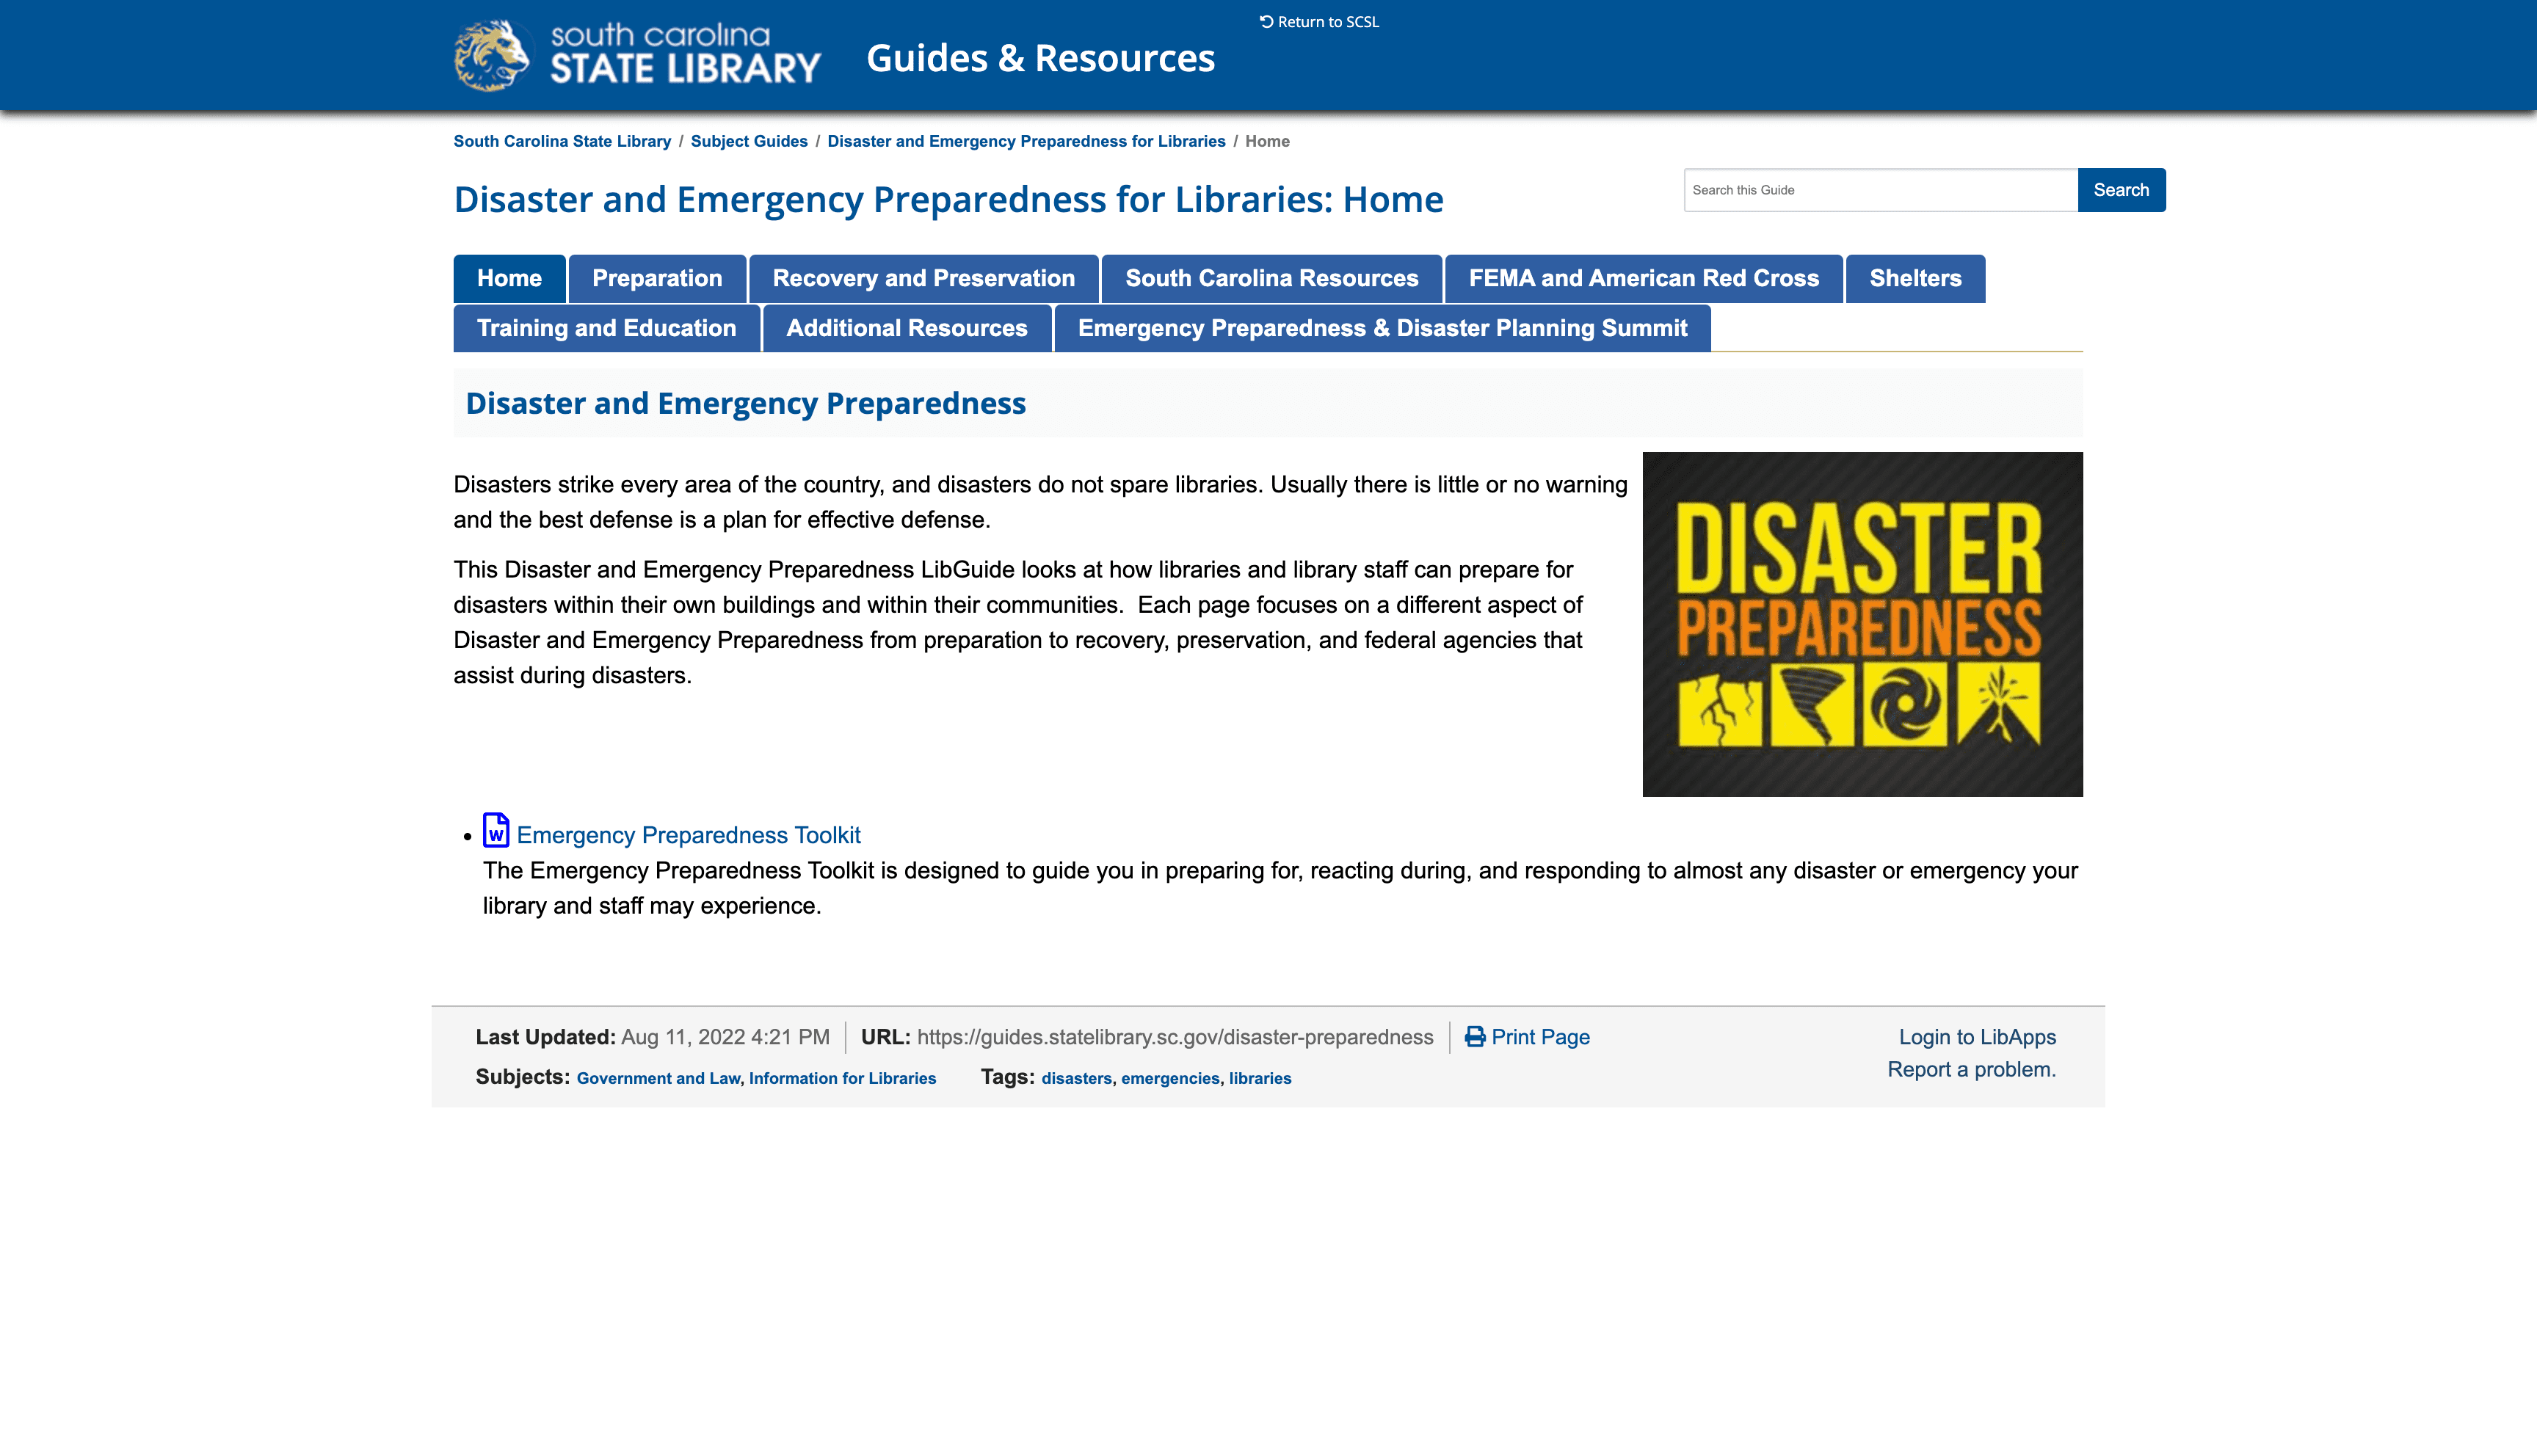Open the Disaster Preparedness banner image
This screenshot has width=2537, height=1456.
tap(1862, 624)
